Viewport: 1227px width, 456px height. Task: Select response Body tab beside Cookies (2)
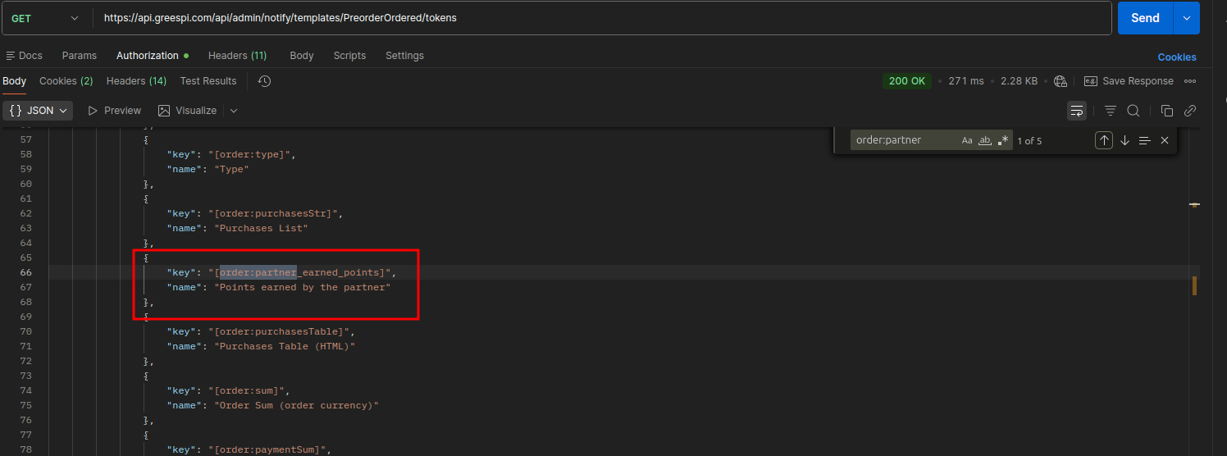tap(14, 81)
